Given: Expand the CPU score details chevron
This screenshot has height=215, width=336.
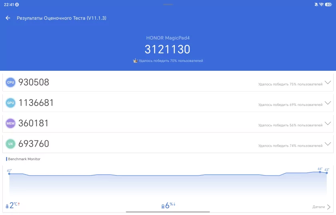Looking at the screenshot, I should (328, 82).
